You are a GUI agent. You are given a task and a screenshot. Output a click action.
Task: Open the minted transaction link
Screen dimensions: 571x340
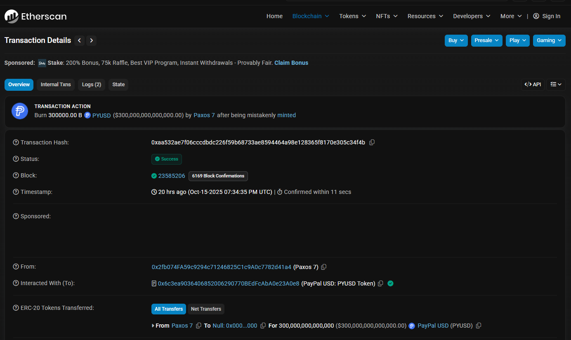tap(286, 116)
